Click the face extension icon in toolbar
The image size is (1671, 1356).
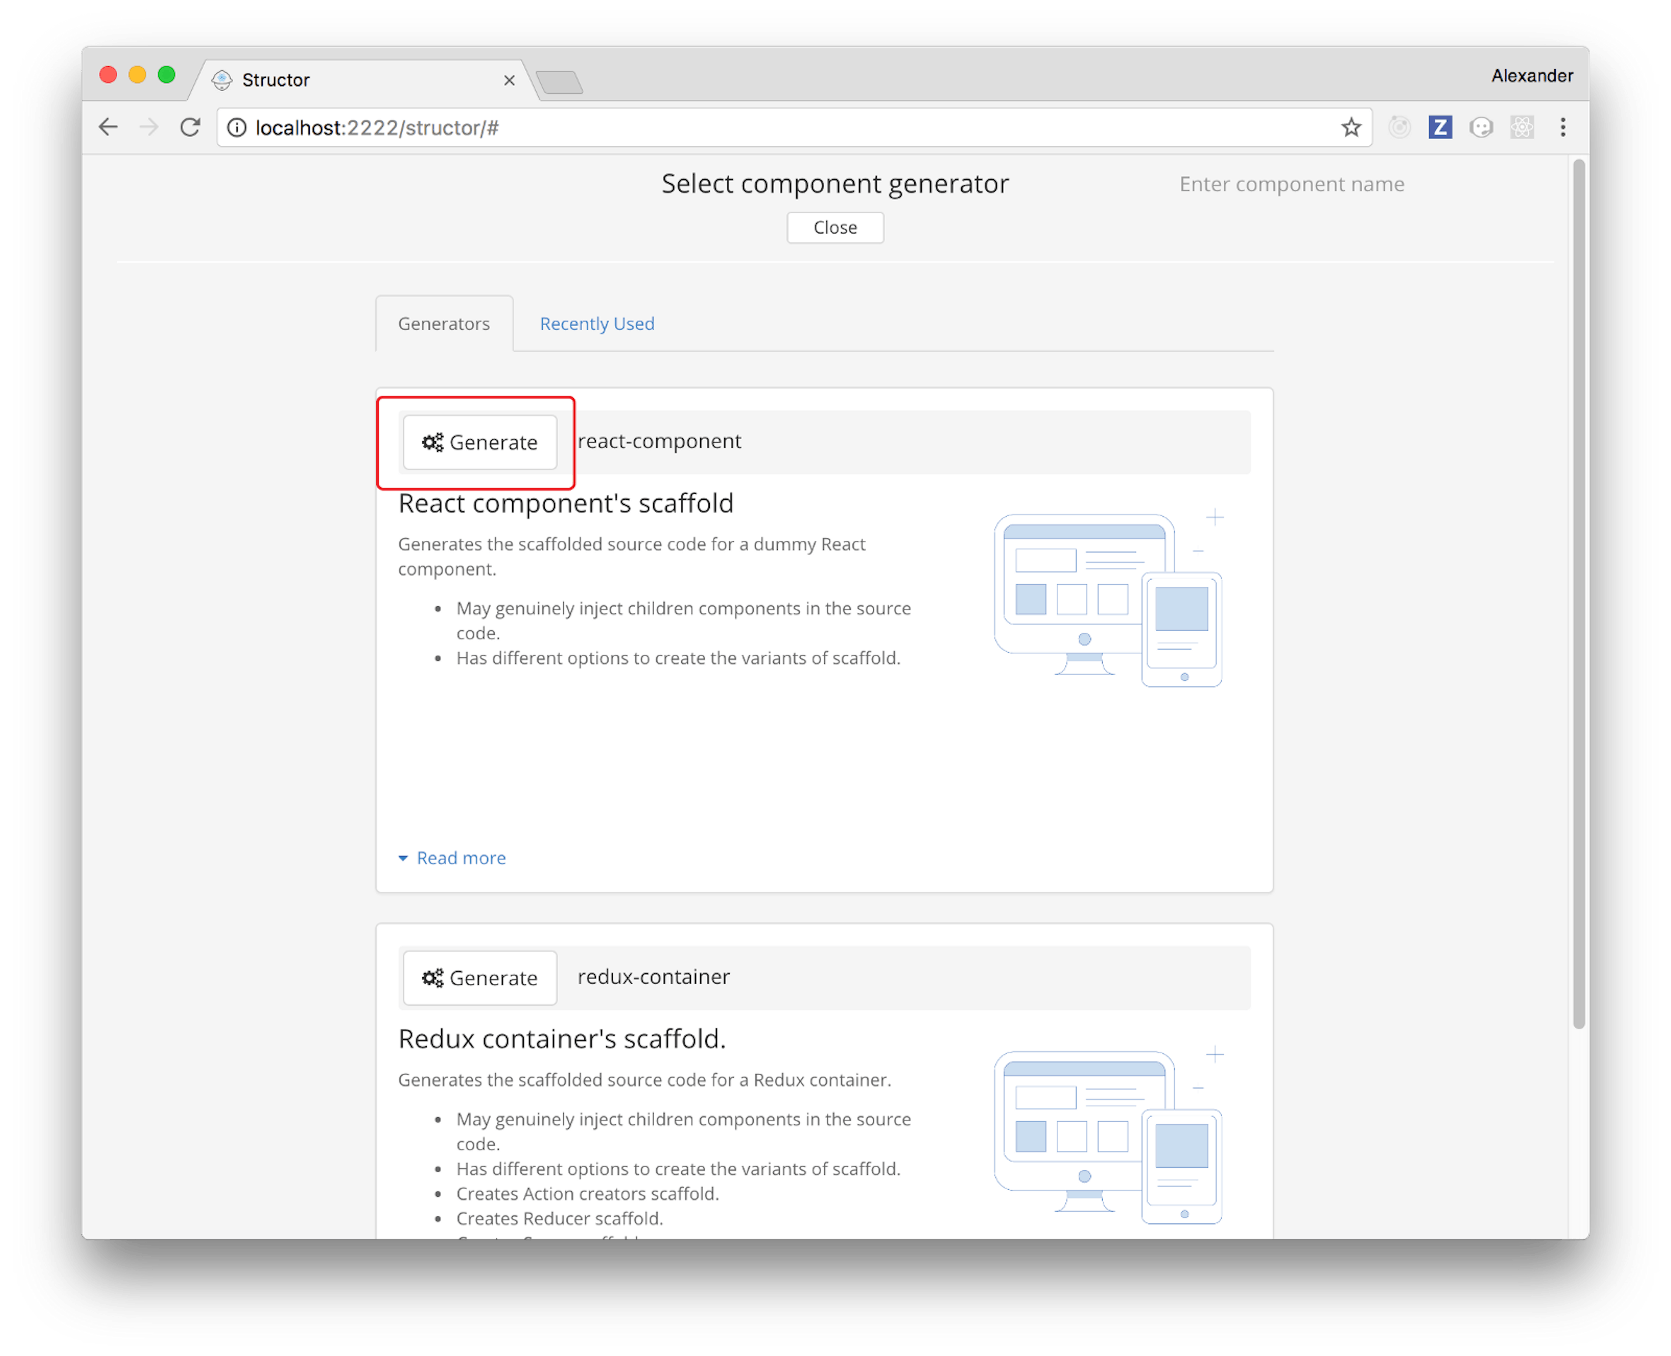[x=1480, y=127]
